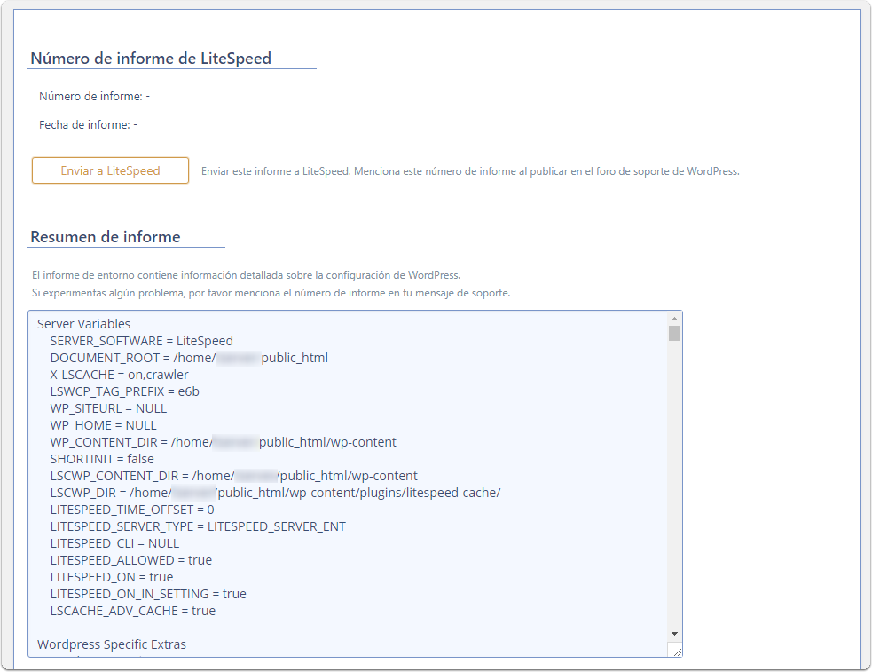Click the 'LSCACHE_ADV_CACHE = true' line
This screenshot has width=872, height=672.
point(132,611)
